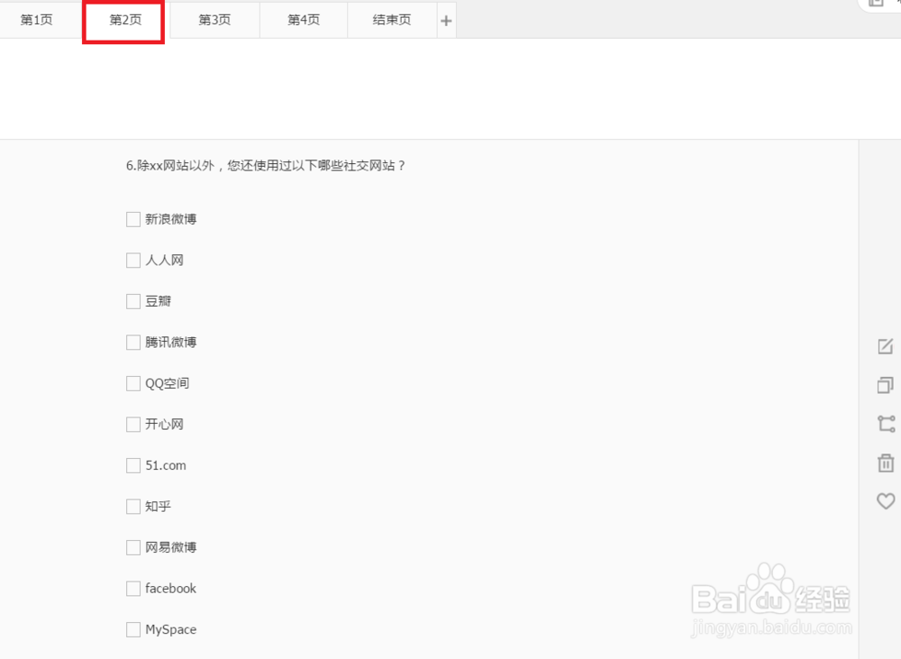Check the 知乎 option
Viewport: 901px width, 659px height.
(132, 506)
